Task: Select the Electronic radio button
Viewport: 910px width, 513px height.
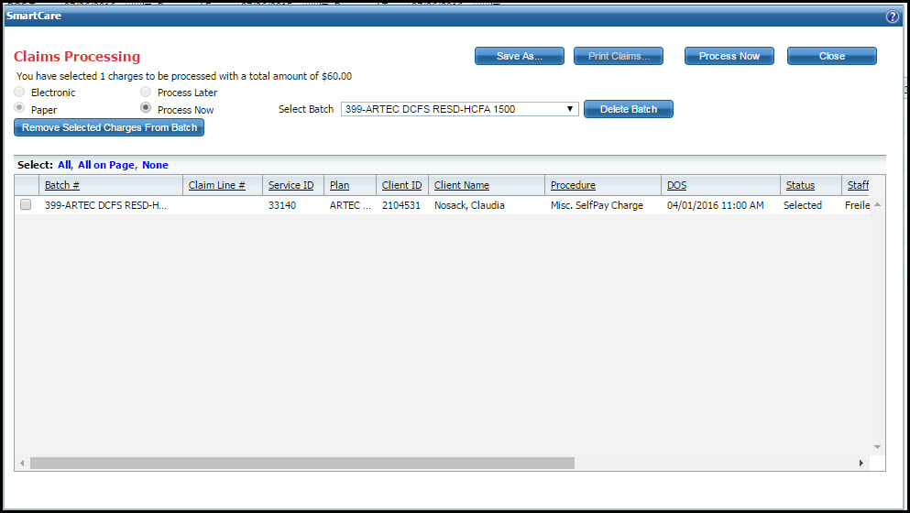Action: click(19, 93)
